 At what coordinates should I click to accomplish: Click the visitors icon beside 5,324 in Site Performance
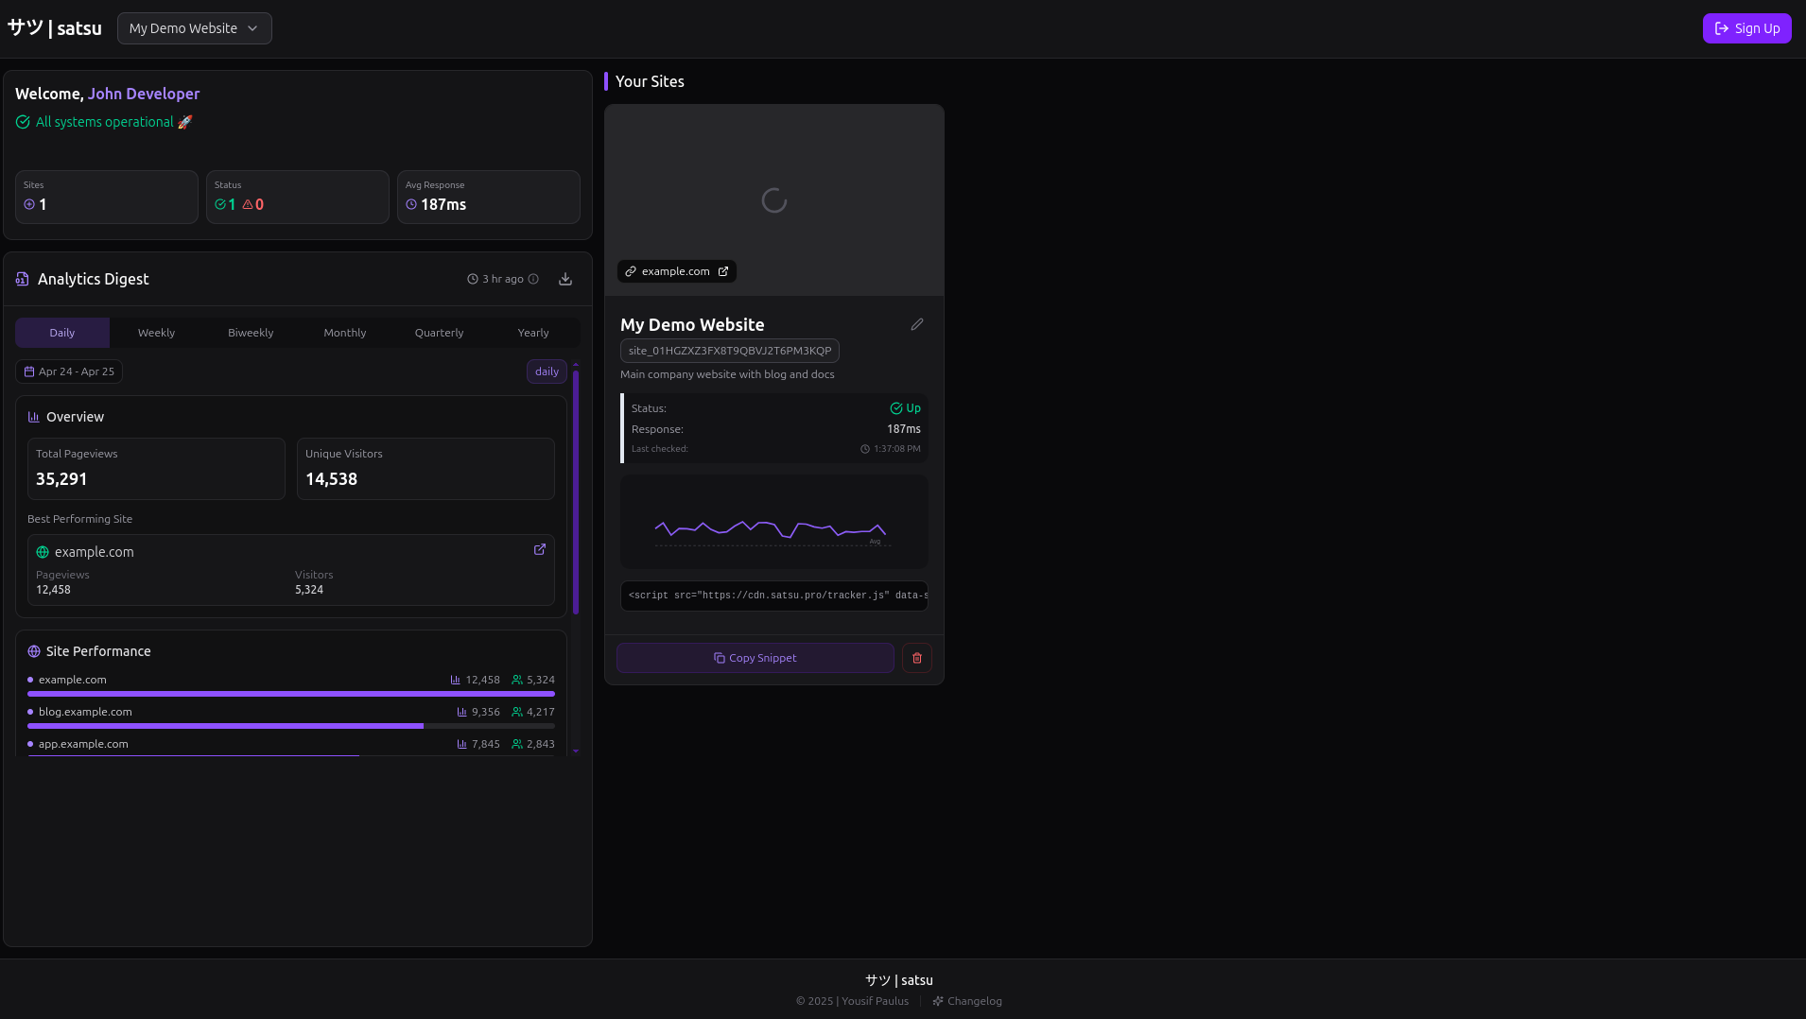tap(517, 680)
